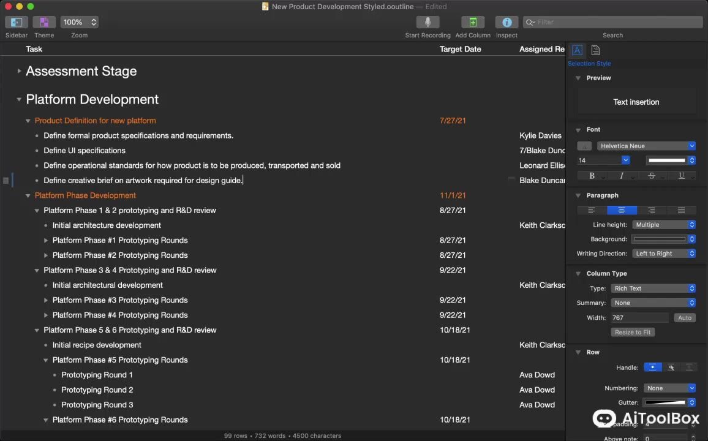Open the Theme picker in toolbar
Viewport: 708px width, 441px height.
44,22
